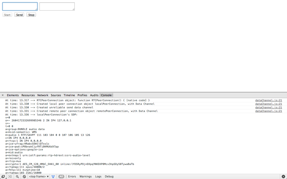Switch to the Elements tab

point(13,95)
